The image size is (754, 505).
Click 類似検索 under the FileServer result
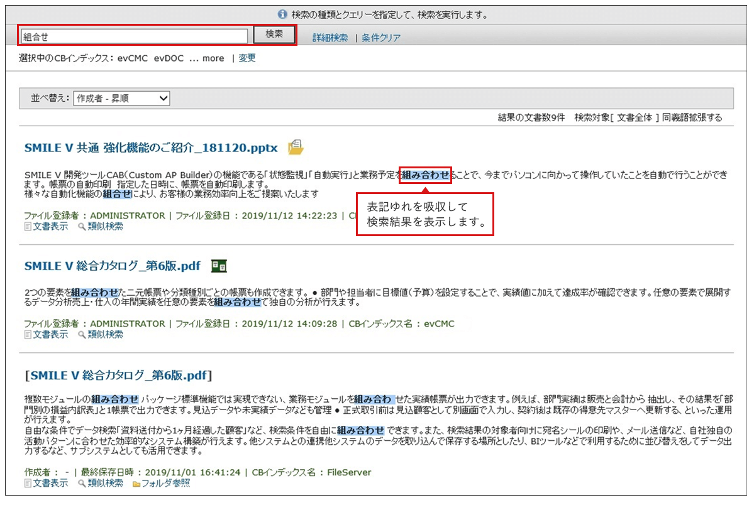click(x=105, y=483)
